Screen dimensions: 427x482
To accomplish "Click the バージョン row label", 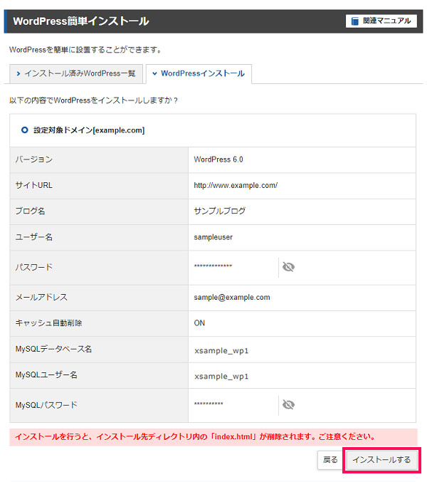I will pos(33,159).
